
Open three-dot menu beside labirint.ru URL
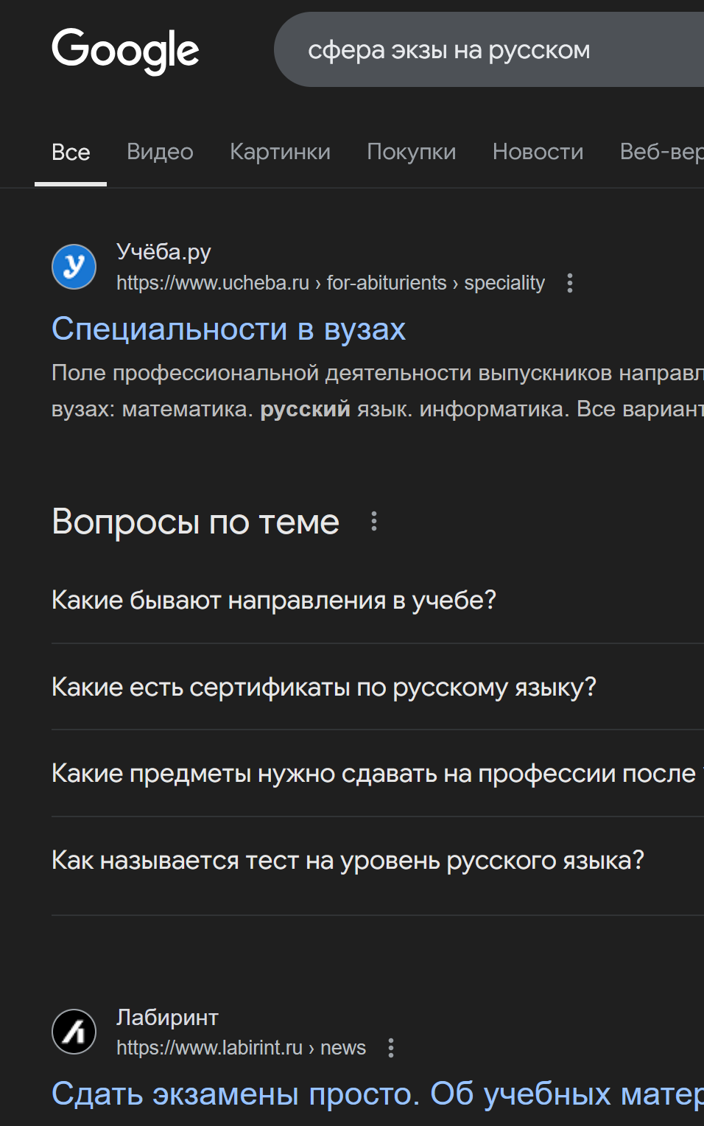click(x=391, y=1048)
